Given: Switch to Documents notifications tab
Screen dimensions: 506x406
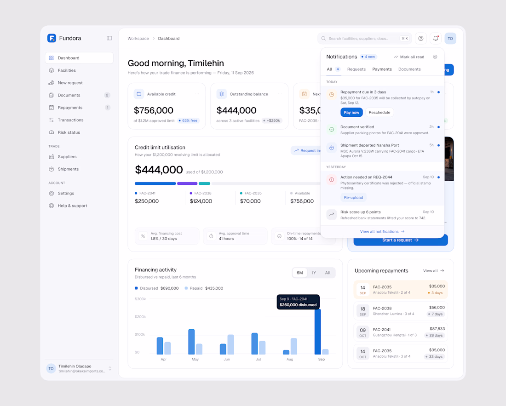Looking at the screenshot, I should pyautogui.click(x=409, y=69).
